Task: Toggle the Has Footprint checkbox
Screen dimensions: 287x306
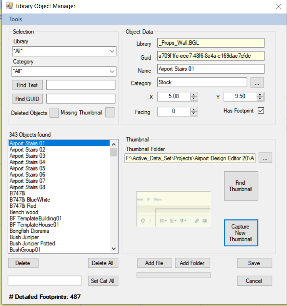Action: pos(261,110)
